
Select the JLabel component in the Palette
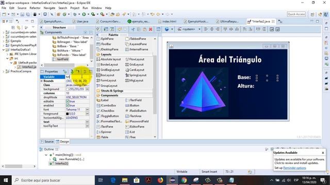103,100
